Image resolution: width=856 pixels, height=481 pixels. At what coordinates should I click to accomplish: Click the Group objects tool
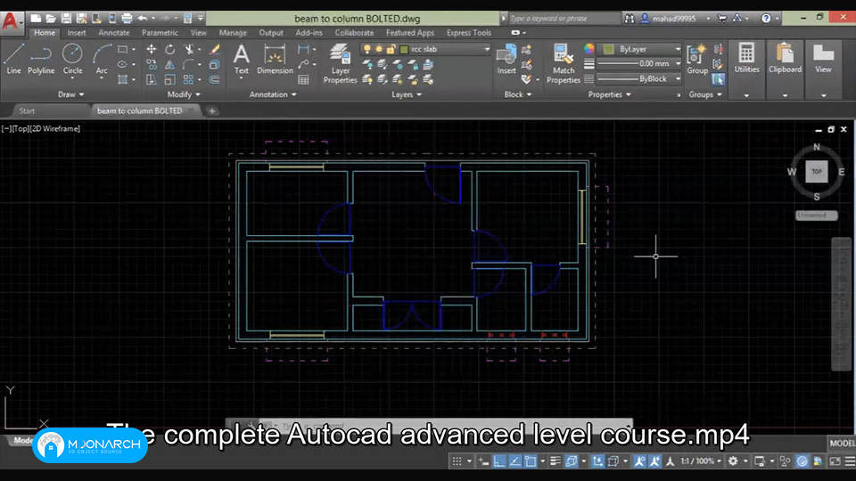pyautogui.click(x=697, y=59)
